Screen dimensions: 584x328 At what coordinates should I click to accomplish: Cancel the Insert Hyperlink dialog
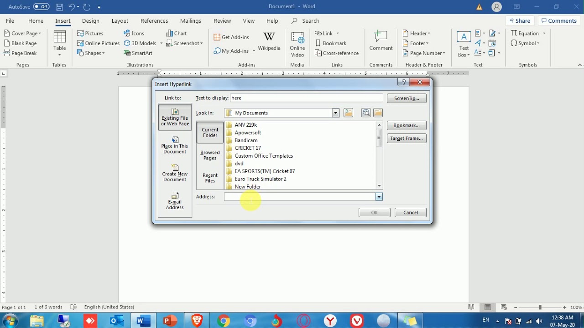click(x=411, y=213)
